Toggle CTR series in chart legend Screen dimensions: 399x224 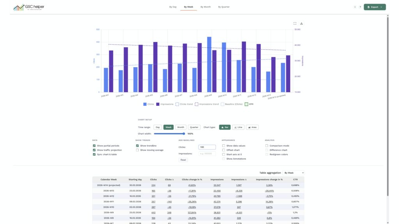coord(249,104)
